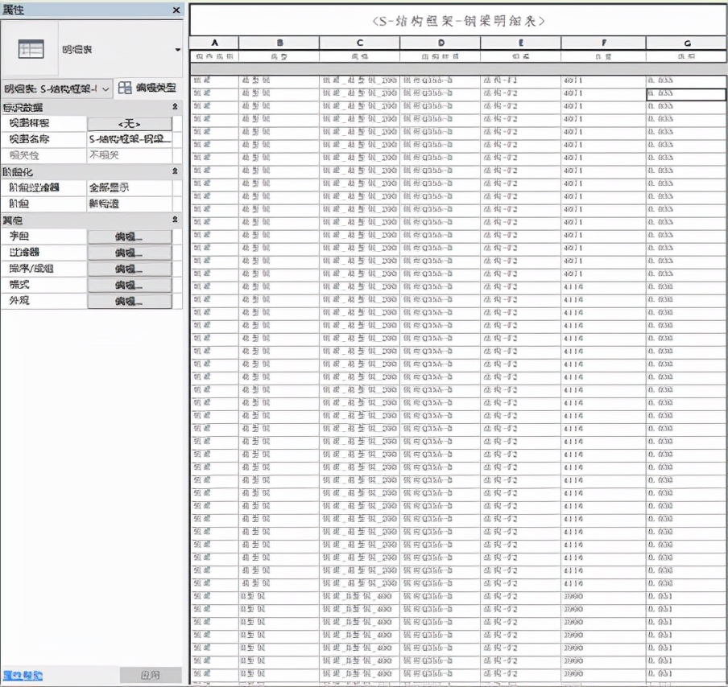Click the schedule title S-结构框架-钢梁明细表
Viewport: 728px width, 687px height.
(x=458, y=20)
